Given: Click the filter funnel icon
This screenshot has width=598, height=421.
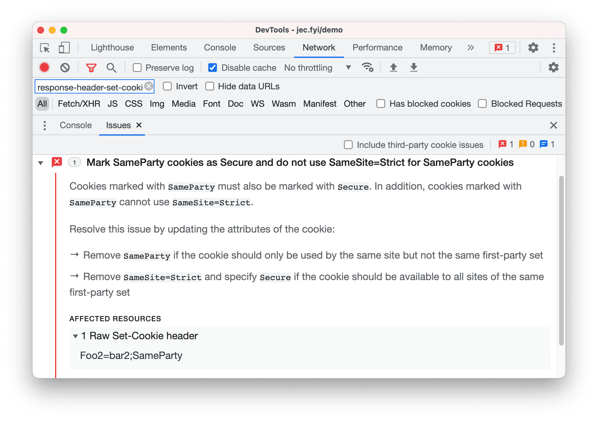Looking at the screenshot, I should [91, 68].
